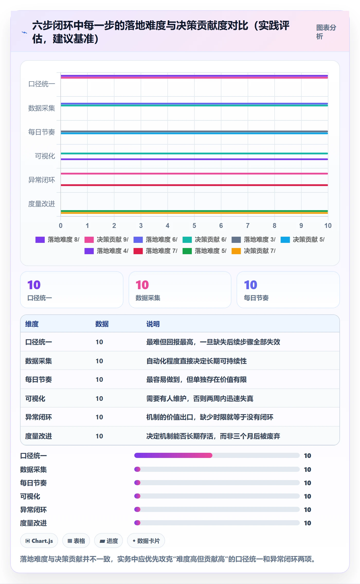Screen dimensions: 360x584
Task: Toggle the 决策贡献 6/ legend entry
Action: coord(204,240)
